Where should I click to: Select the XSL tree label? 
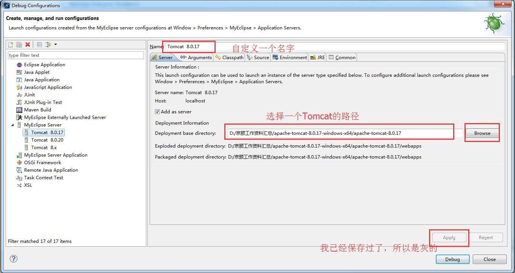(x=28, y=185)
